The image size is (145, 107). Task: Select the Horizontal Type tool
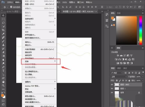tap(3, 71)
